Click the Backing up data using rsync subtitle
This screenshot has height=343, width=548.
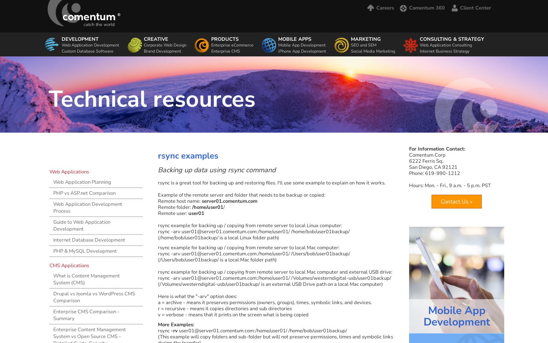217,170
